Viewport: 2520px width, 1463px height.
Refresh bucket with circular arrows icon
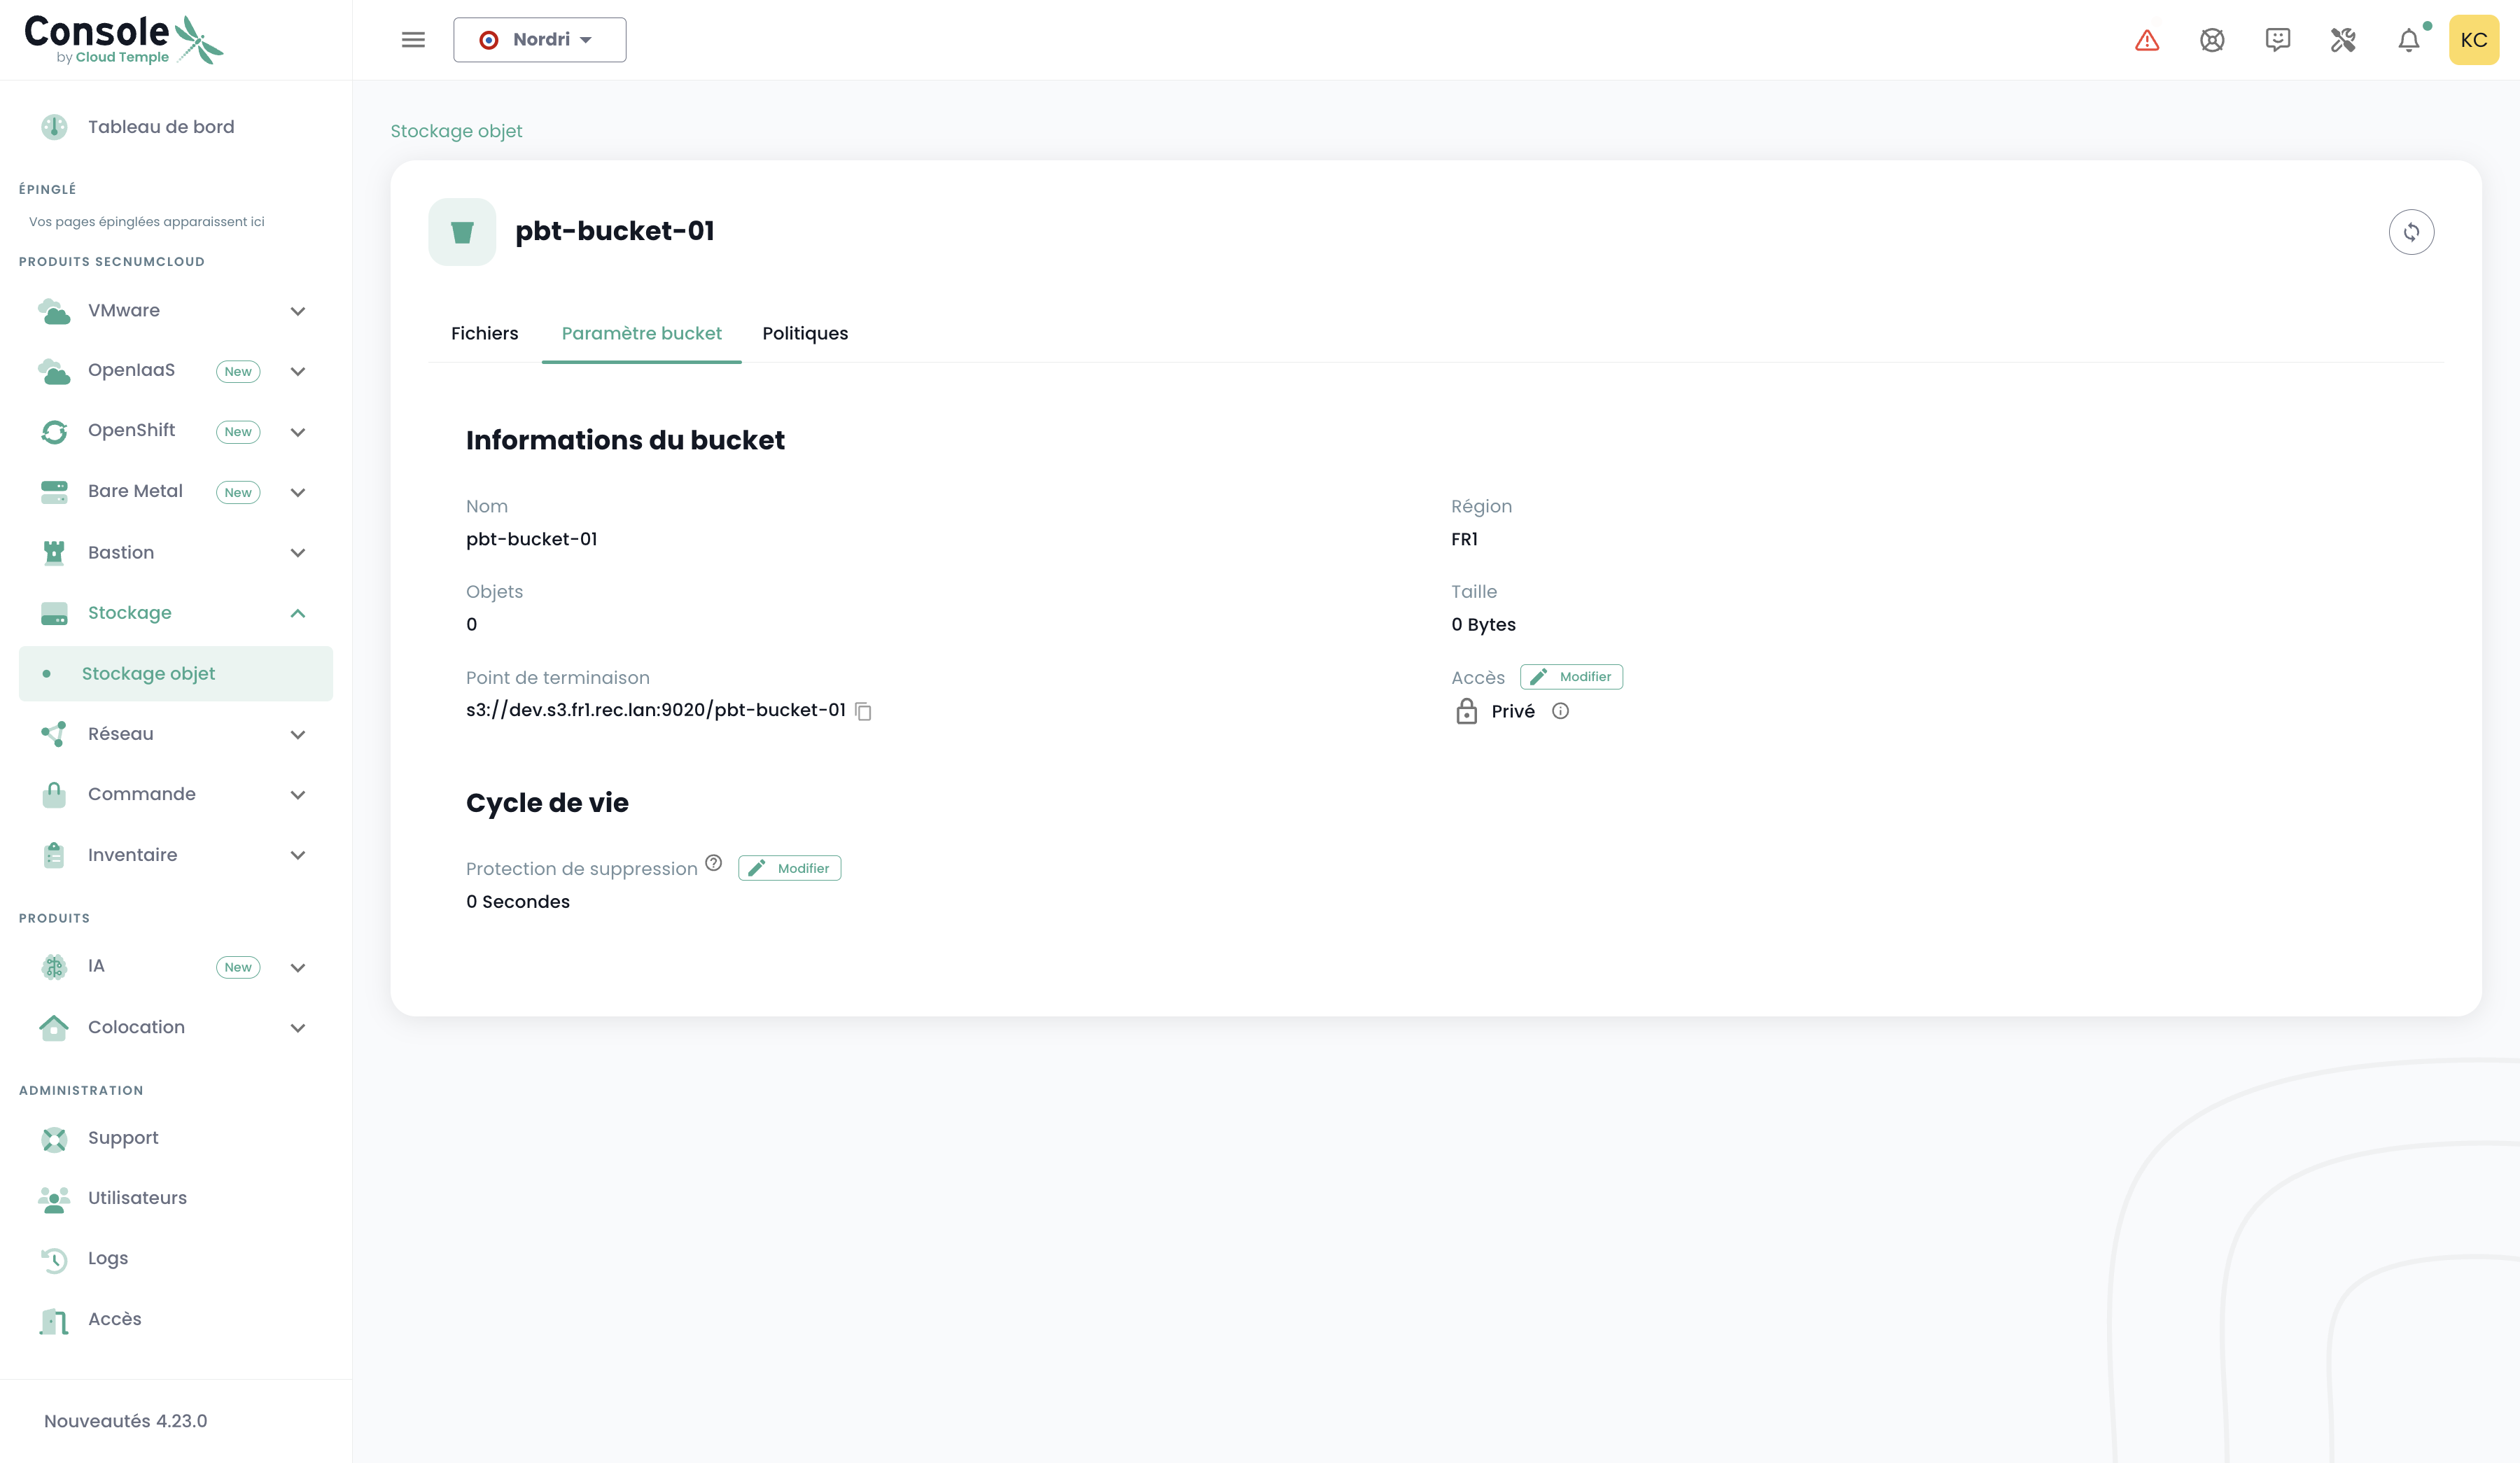2411,232
